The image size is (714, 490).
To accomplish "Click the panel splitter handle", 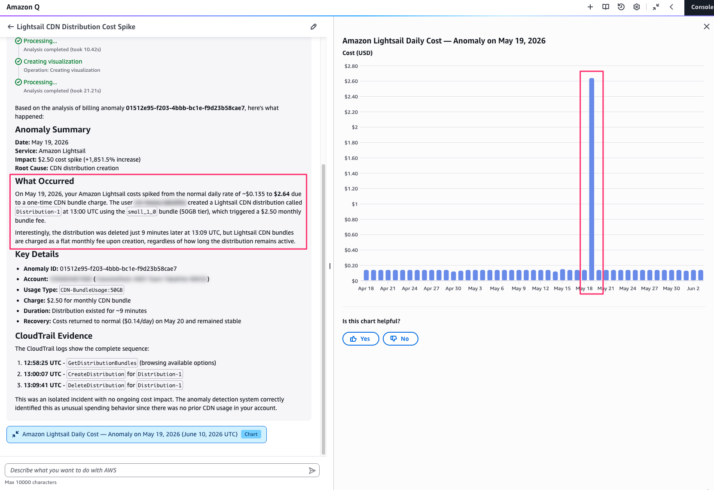I will pyautogui.click(x=330, y=266).
